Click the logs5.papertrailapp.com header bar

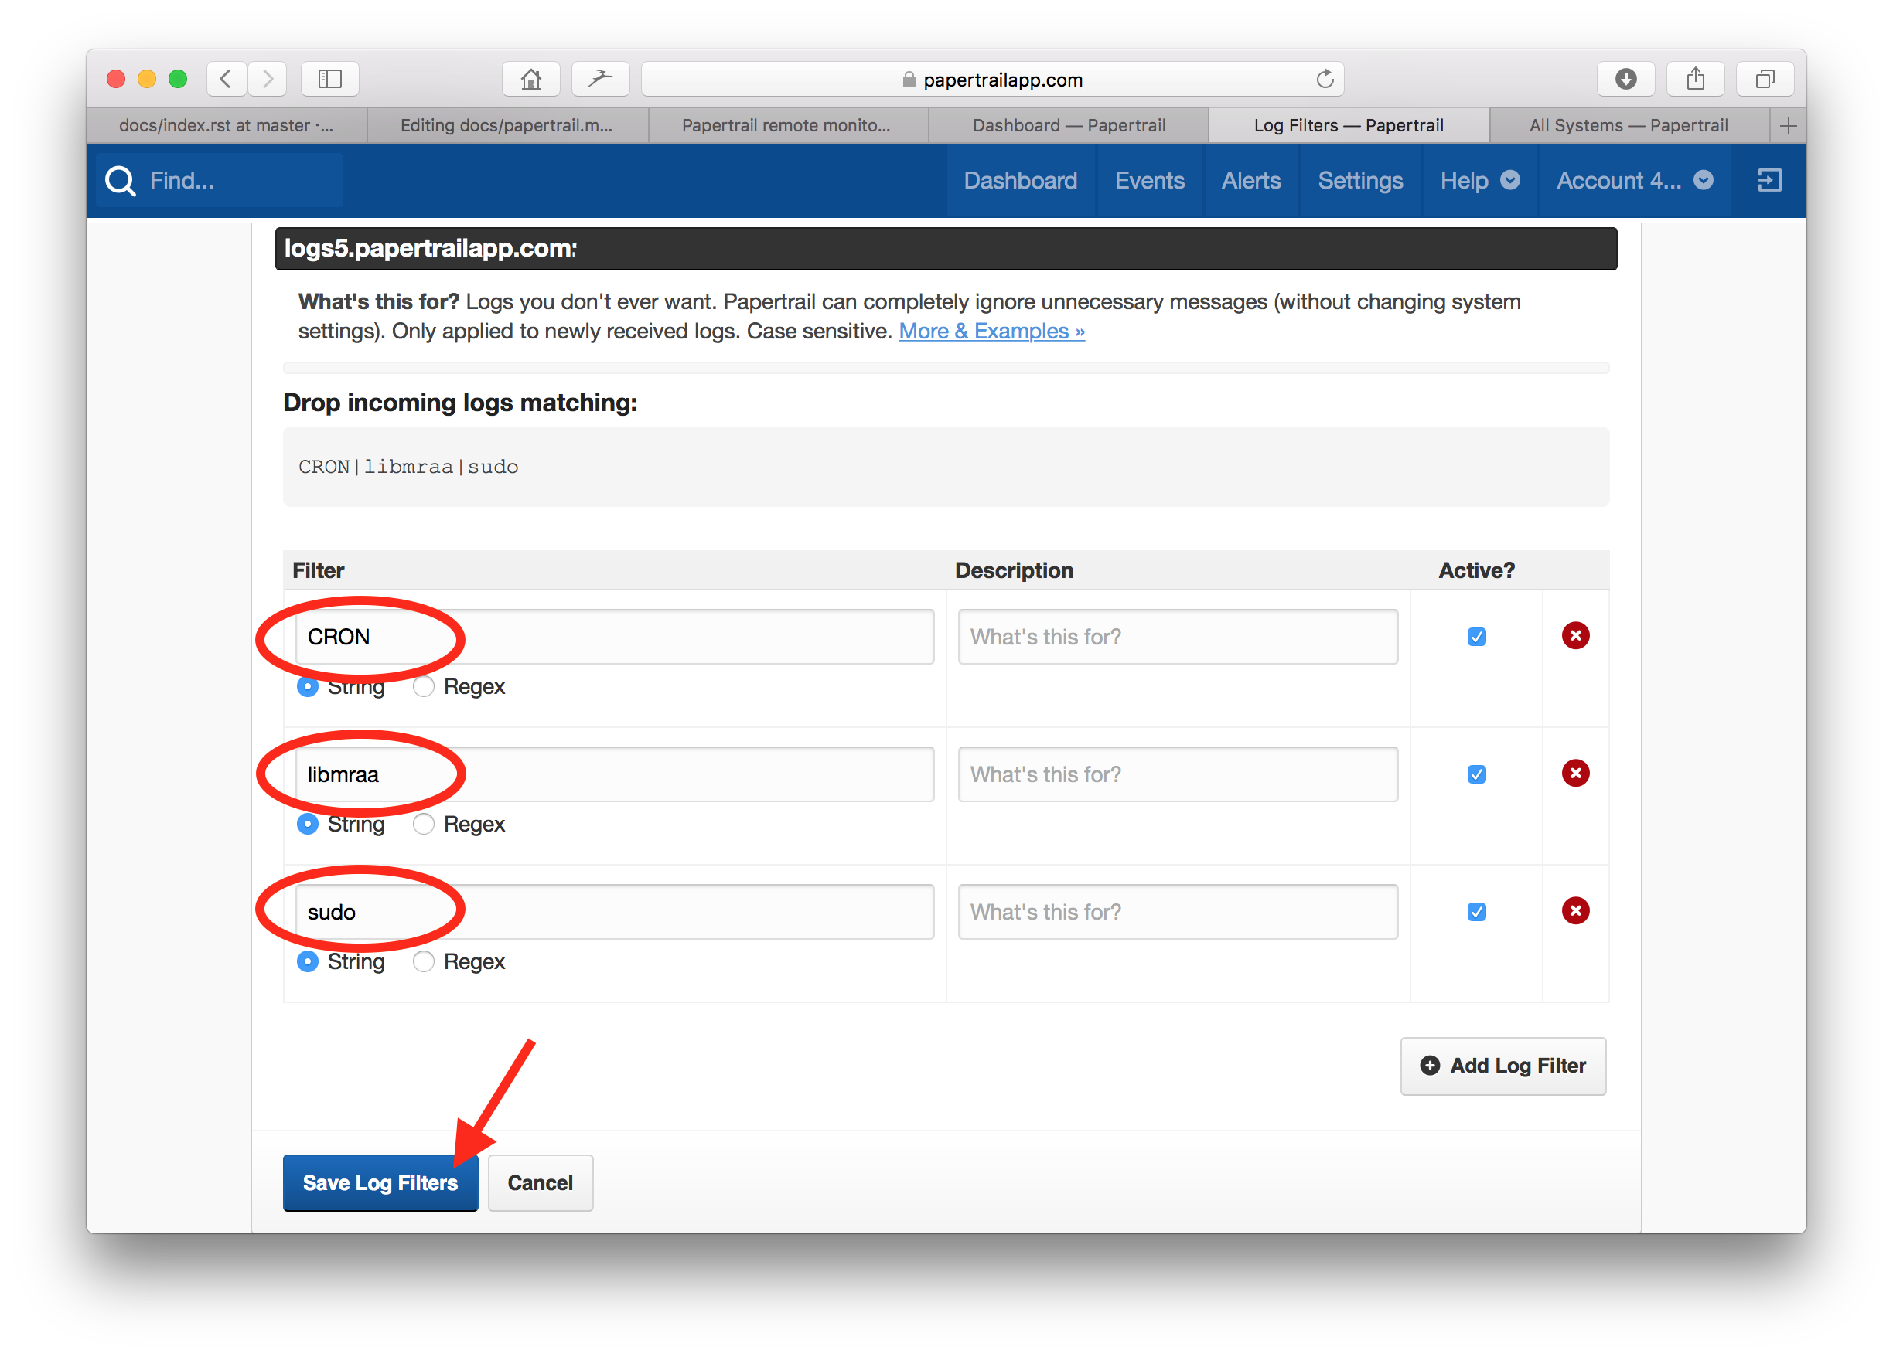coord(946,249)
